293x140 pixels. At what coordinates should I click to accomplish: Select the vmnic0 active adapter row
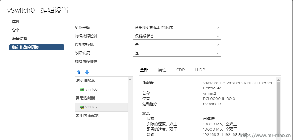[x=101, y=90]
